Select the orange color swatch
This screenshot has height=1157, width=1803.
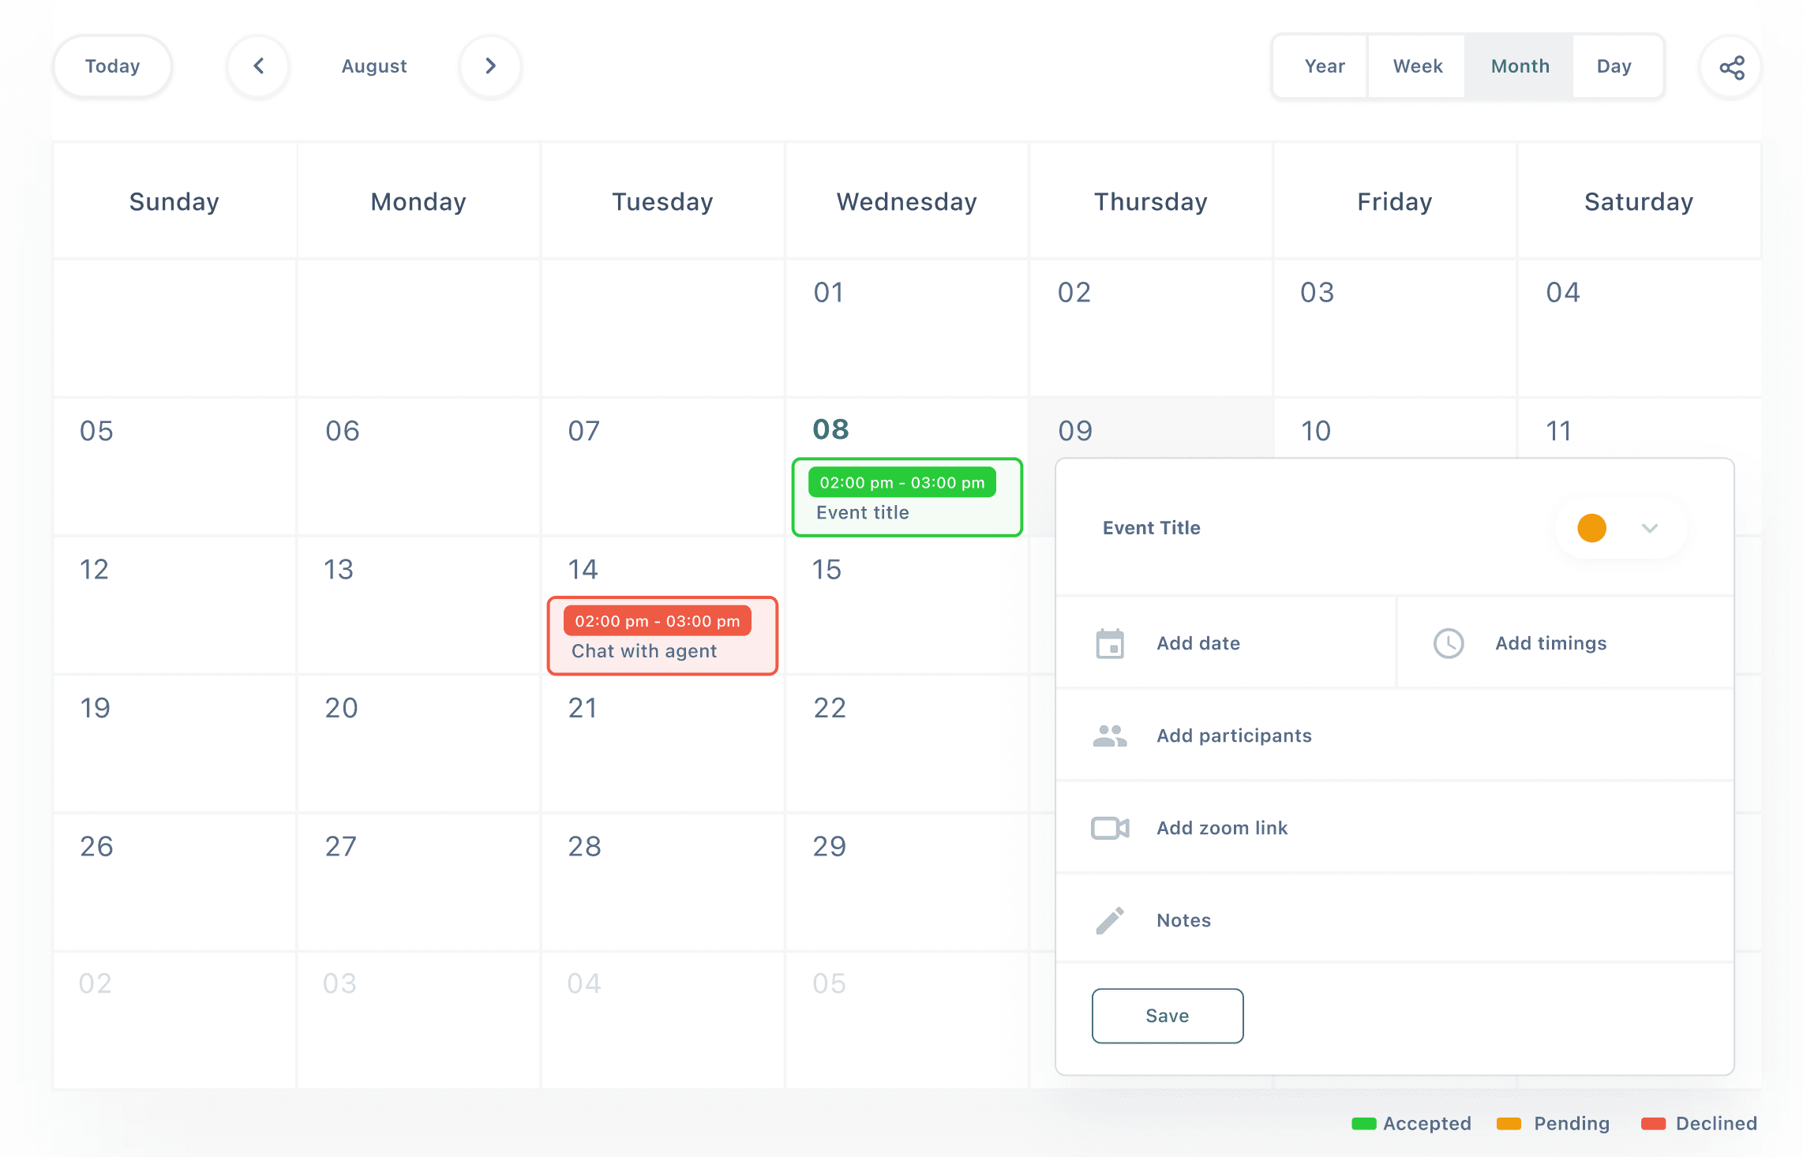[x=1592, y=528]
